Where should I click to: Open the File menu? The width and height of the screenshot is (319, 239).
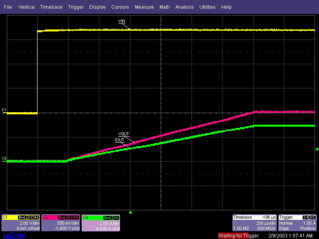tap(8, 7)
